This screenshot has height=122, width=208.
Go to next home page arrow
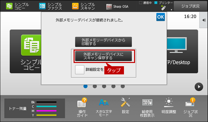tap(199, 87)
